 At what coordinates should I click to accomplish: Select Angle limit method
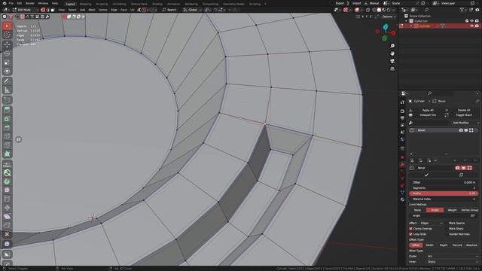435,210
